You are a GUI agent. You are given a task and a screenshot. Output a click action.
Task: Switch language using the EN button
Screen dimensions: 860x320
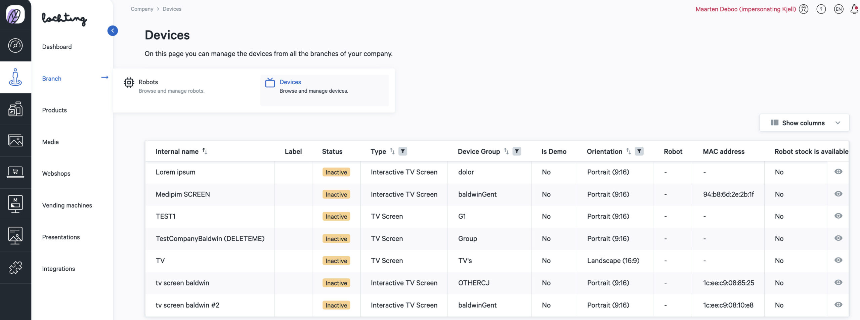point(838,9)
